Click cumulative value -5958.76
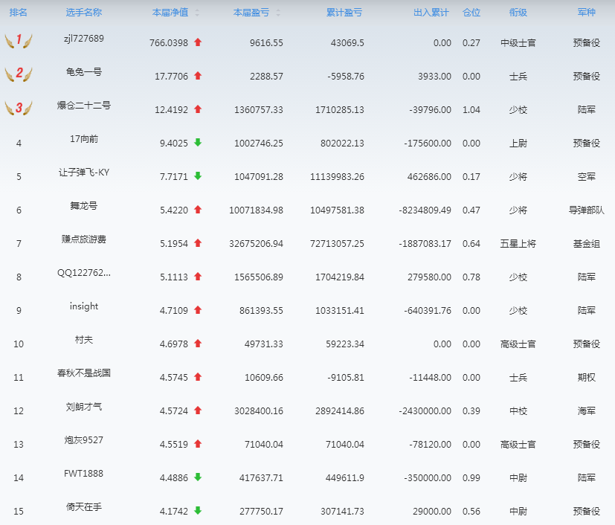615x525 pixels. [346, 76]
